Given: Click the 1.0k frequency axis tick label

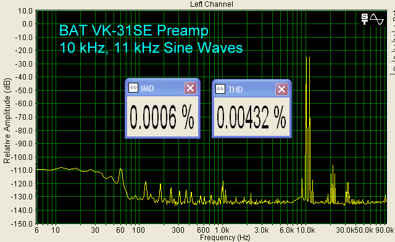Looking at the screenshot, I should pyautogui.click(x=222, y=230).
